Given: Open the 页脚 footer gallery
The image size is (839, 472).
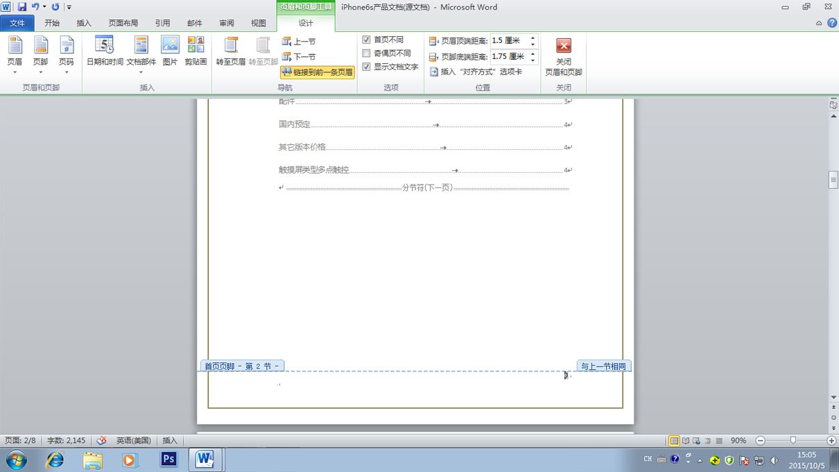Looking at the screenshot, I should pyautogui.click(x=40, y=56).
